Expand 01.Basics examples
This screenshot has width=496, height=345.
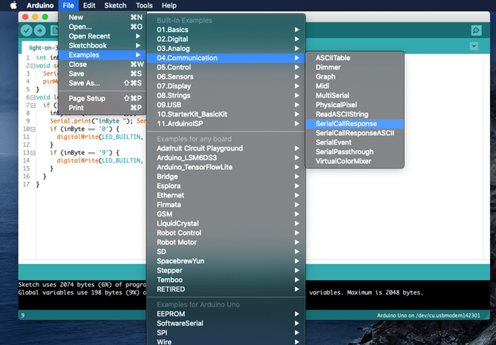point(226,30)
